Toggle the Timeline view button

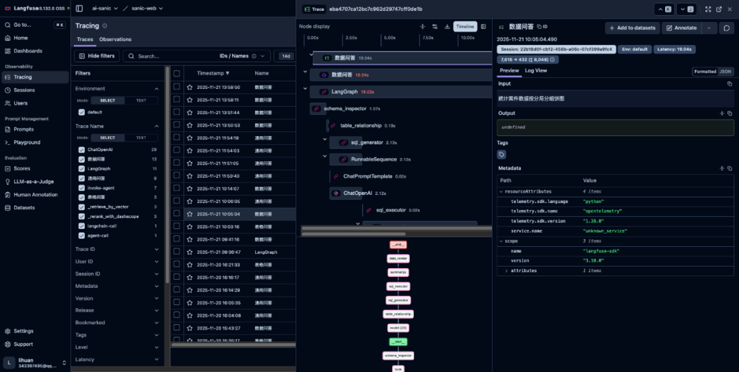(x=465, y=27)
